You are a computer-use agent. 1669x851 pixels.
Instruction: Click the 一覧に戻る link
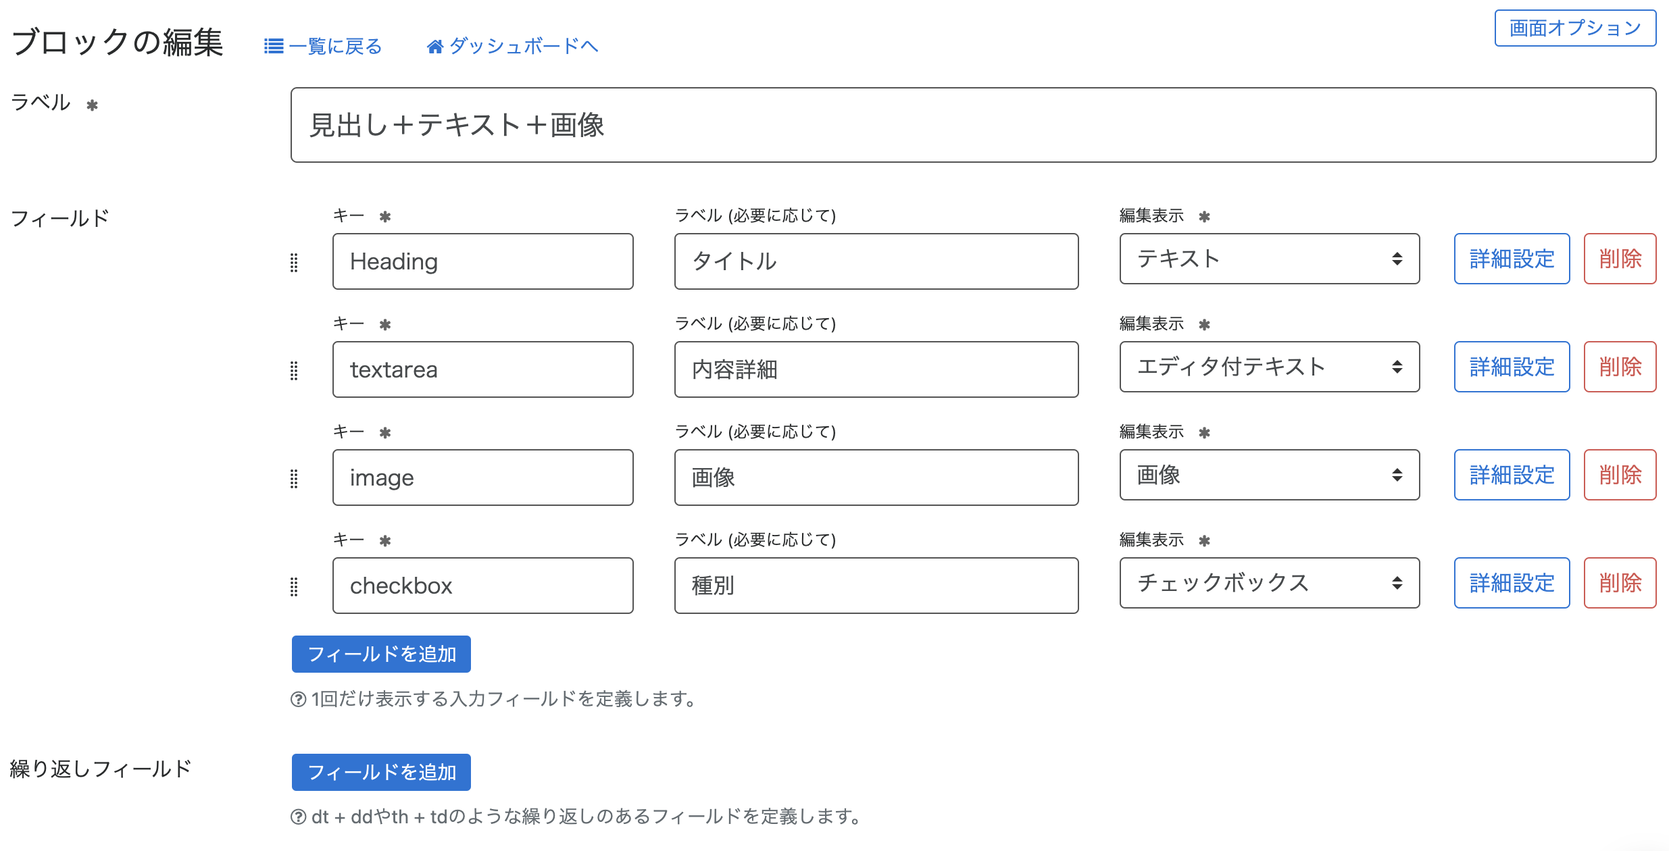pyautogui.click(x=334, y=45)
